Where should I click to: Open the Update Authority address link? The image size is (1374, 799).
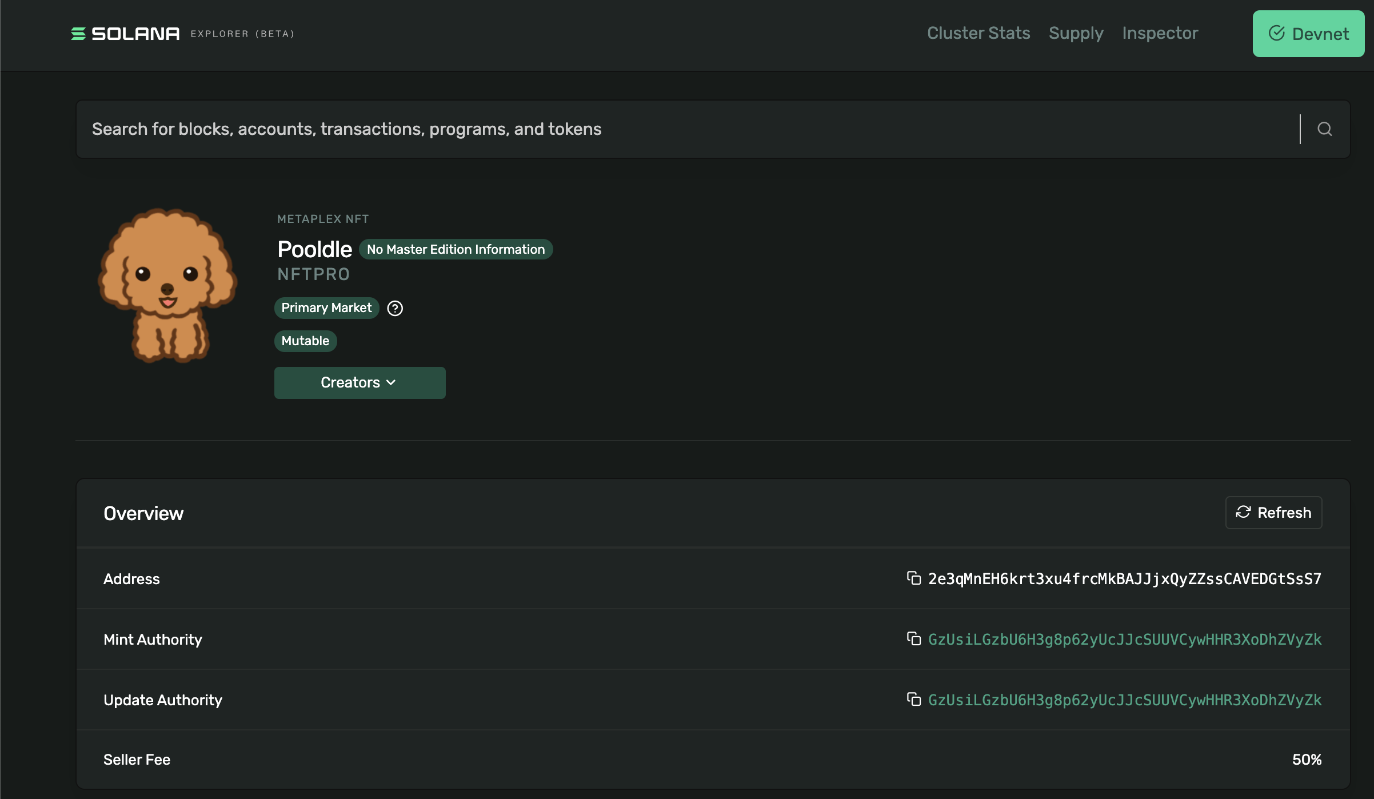[x=1124, y=700]
